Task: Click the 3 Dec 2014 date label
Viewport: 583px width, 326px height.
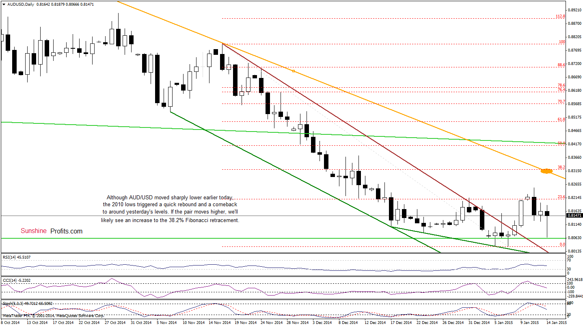Action: 323,323
